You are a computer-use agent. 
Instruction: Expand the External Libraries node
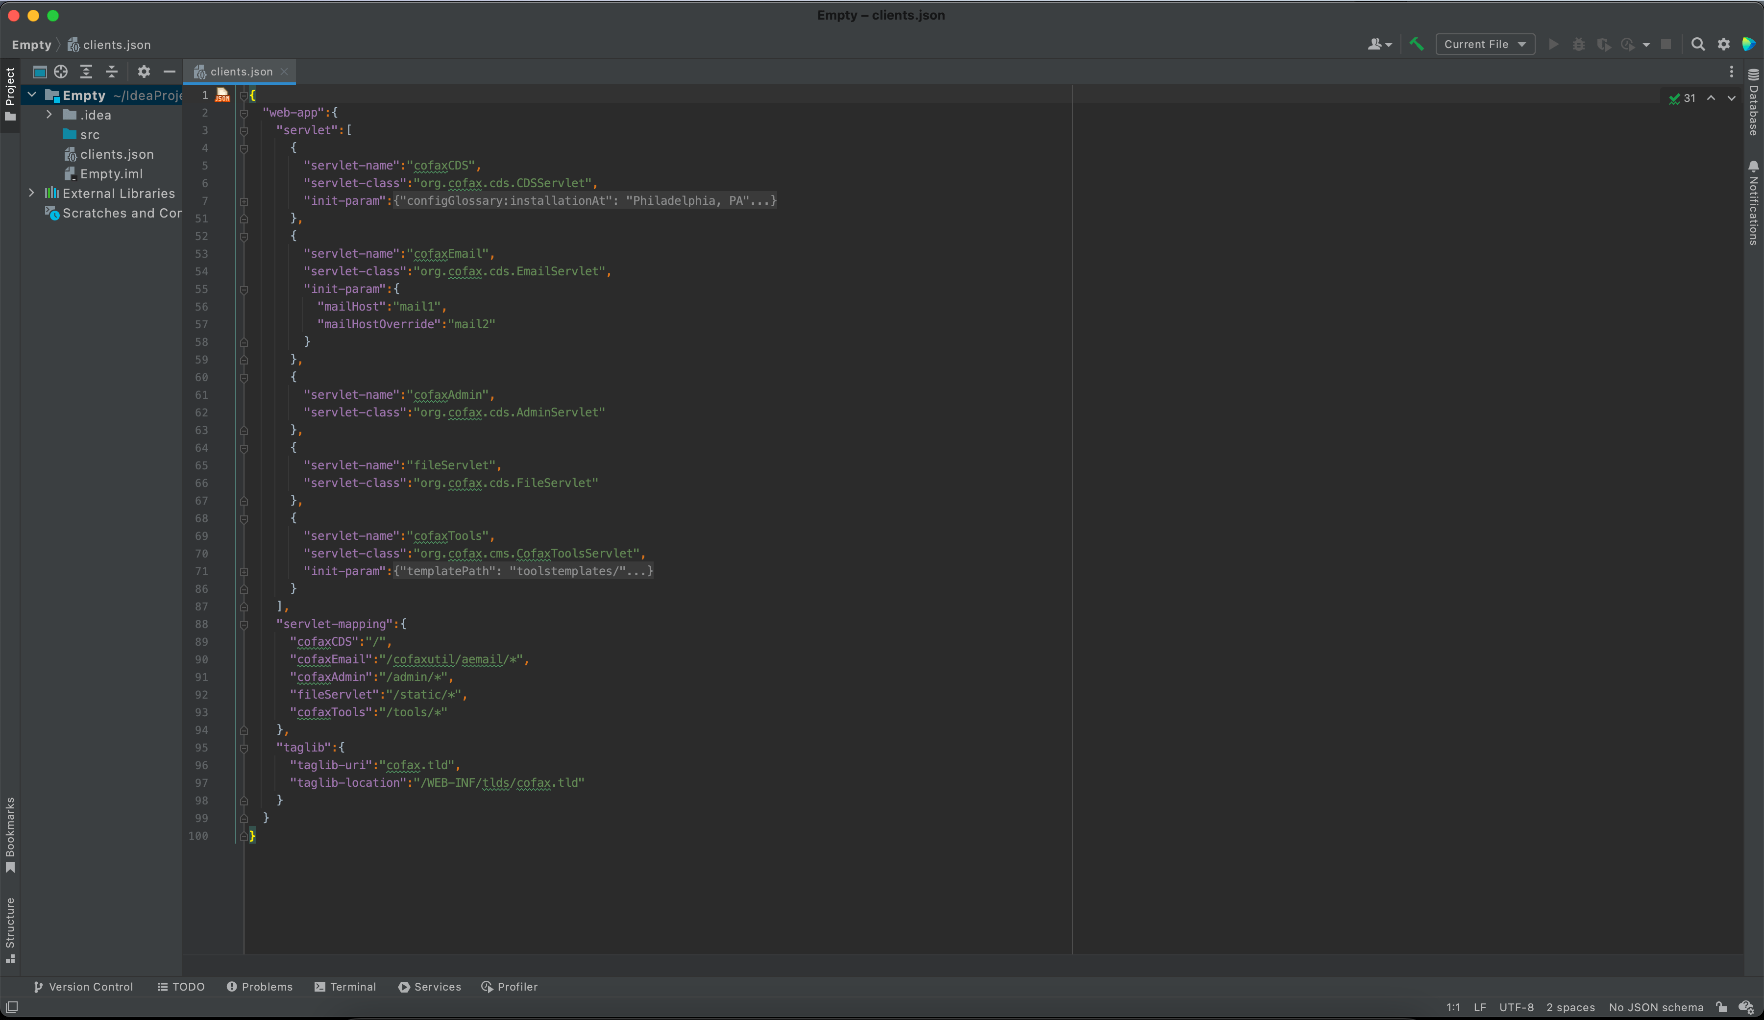tap(31, 193)
